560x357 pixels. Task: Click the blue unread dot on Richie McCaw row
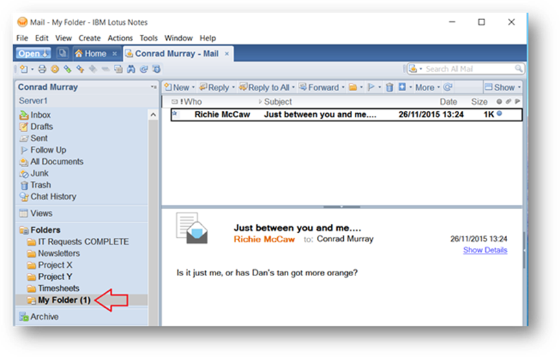pos(500,114)
